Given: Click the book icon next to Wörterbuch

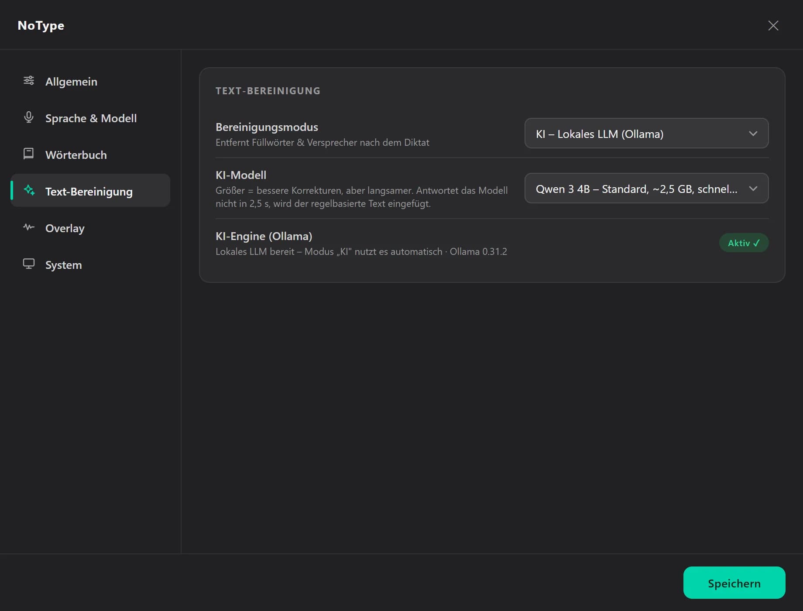Looking at the screenshot, I should tap(29, 154).
